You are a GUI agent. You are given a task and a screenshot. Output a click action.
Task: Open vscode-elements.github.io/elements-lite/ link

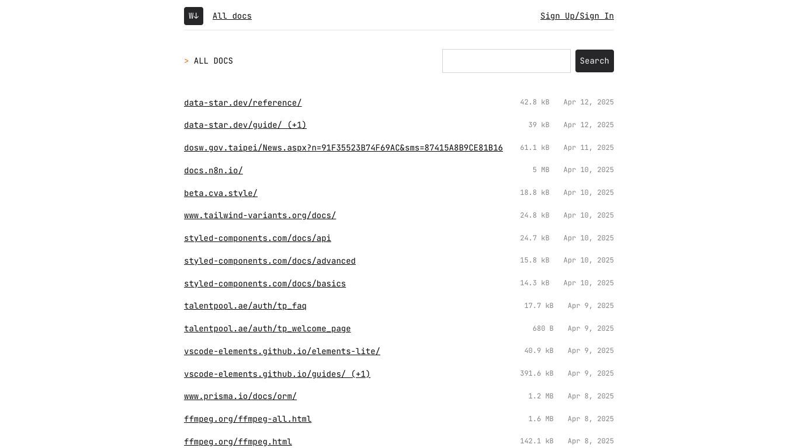point(282,352)
